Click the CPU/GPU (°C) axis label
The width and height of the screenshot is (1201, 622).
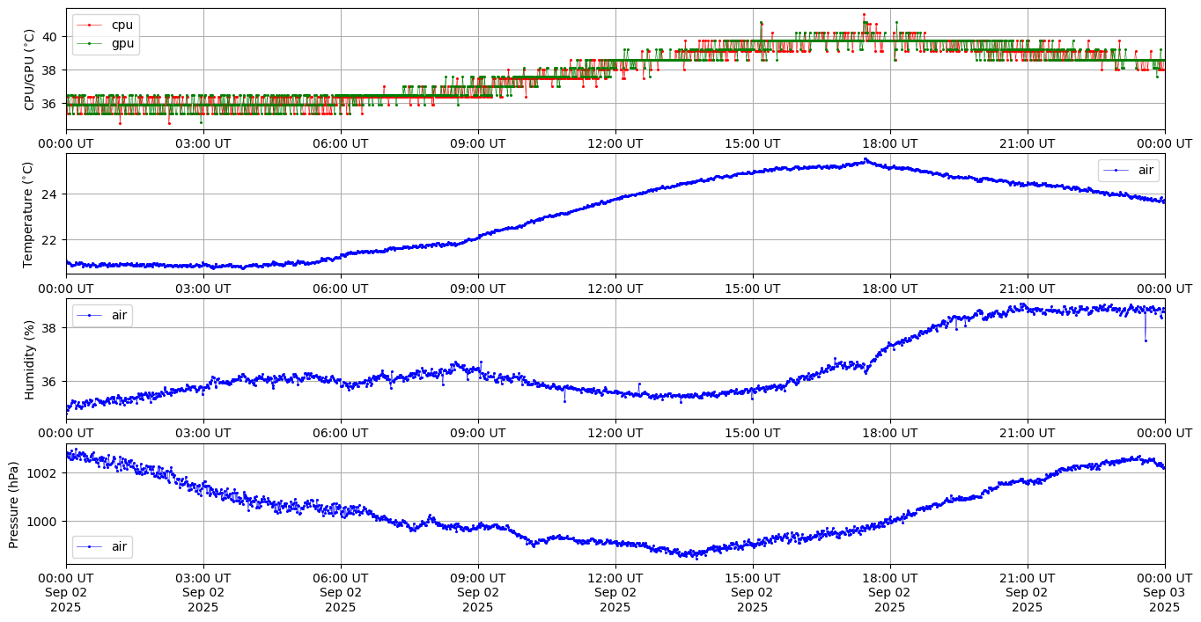30,69
